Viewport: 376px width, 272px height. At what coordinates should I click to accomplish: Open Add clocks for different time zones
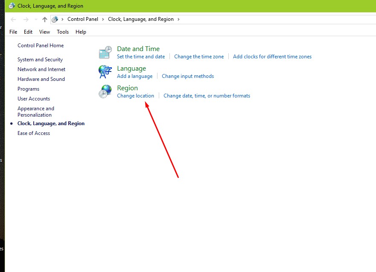[x=272, y=56]
